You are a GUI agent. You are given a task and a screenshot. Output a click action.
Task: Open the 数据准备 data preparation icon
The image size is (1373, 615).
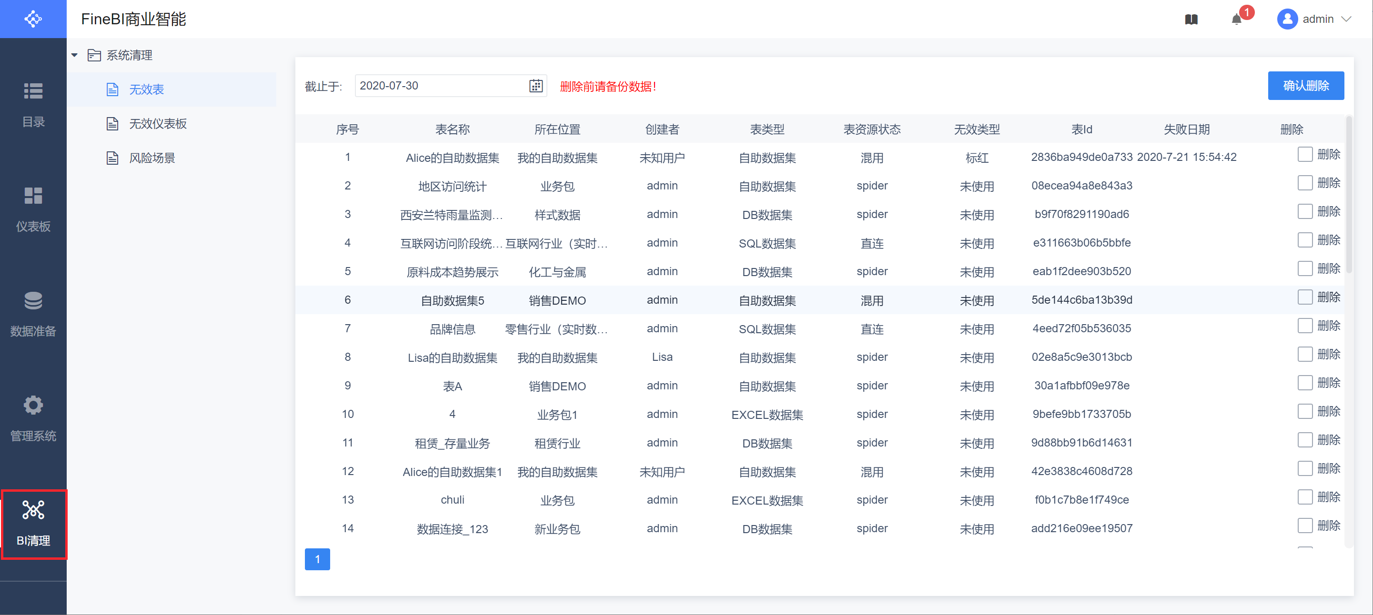(x=33, y=301)
